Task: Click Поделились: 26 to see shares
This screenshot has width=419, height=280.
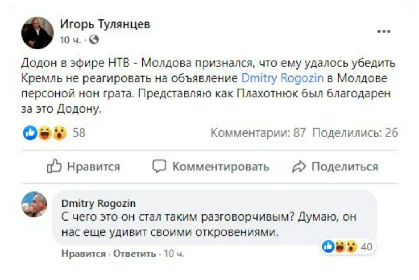Action: pyautogui.click(x=354, y=132)
